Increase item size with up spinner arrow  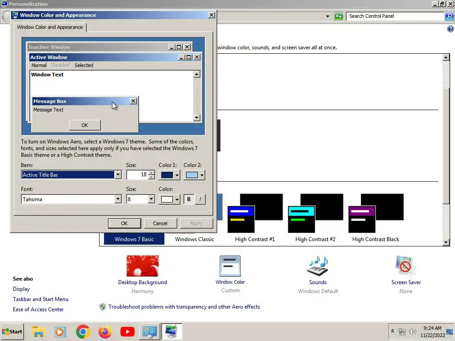click(x=152, y=173)
